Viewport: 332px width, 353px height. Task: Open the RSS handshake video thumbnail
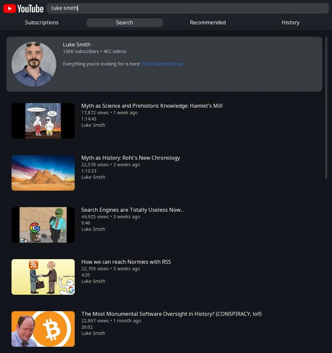[x=43, y=277]
